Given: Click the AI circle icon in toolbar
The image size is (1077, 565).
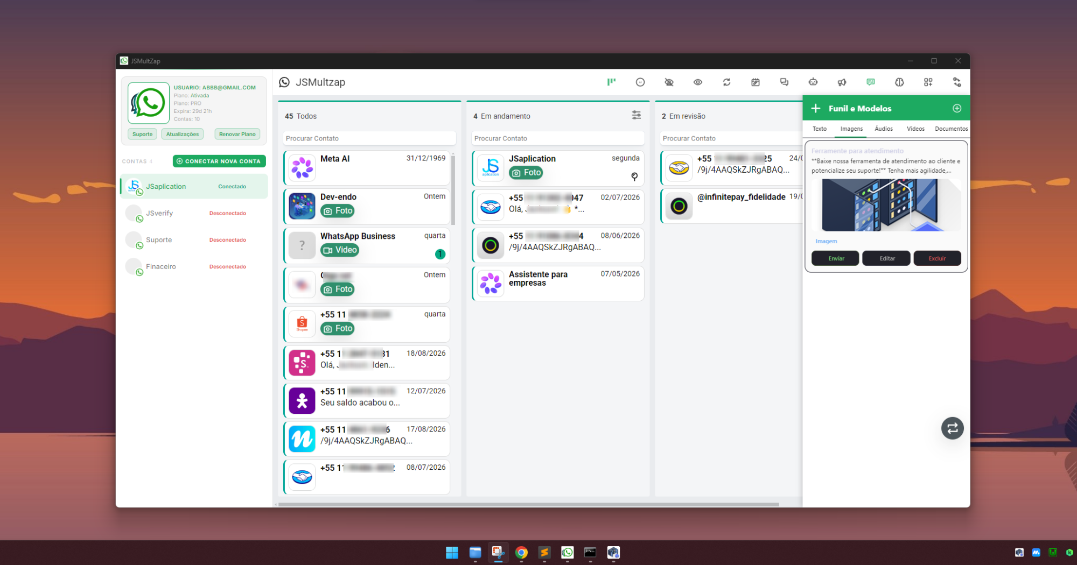Looking at the screenshot, I should 640,82.
